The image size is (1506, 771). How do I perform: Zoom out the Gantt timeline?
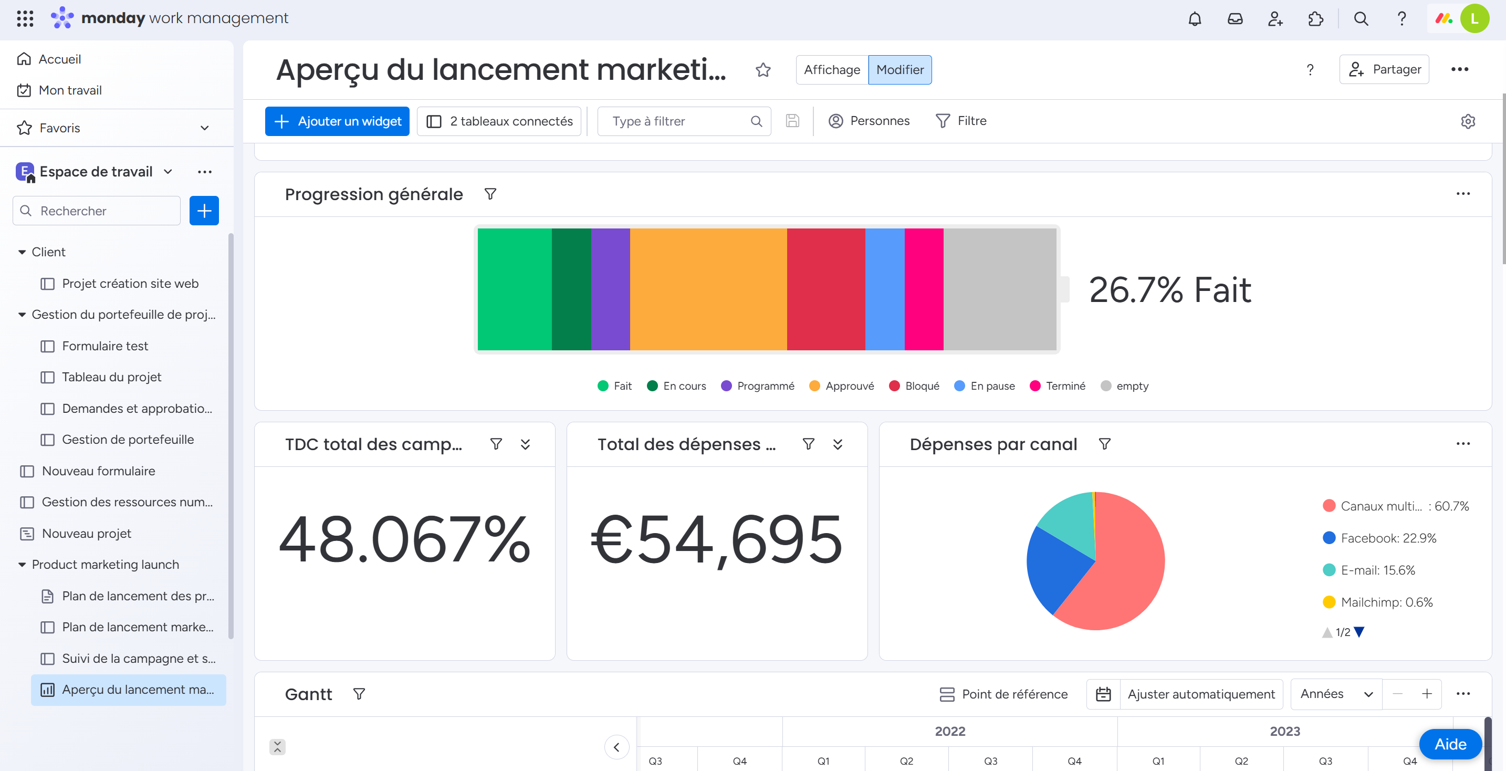(x=1398, y=694)
